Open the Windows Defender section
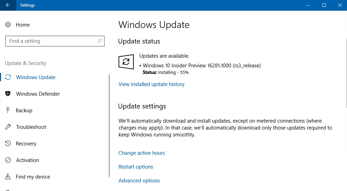 pyautogui.click(x=38, y=94)
